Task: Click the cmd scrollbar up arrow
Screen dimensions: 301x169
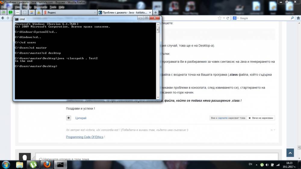Action: point(158,25)
